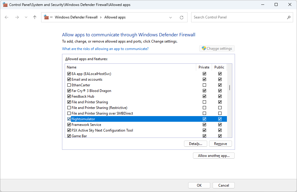Open Details for selected app
This screenshot has height=192, width=297.
click(x=196, y=144)
